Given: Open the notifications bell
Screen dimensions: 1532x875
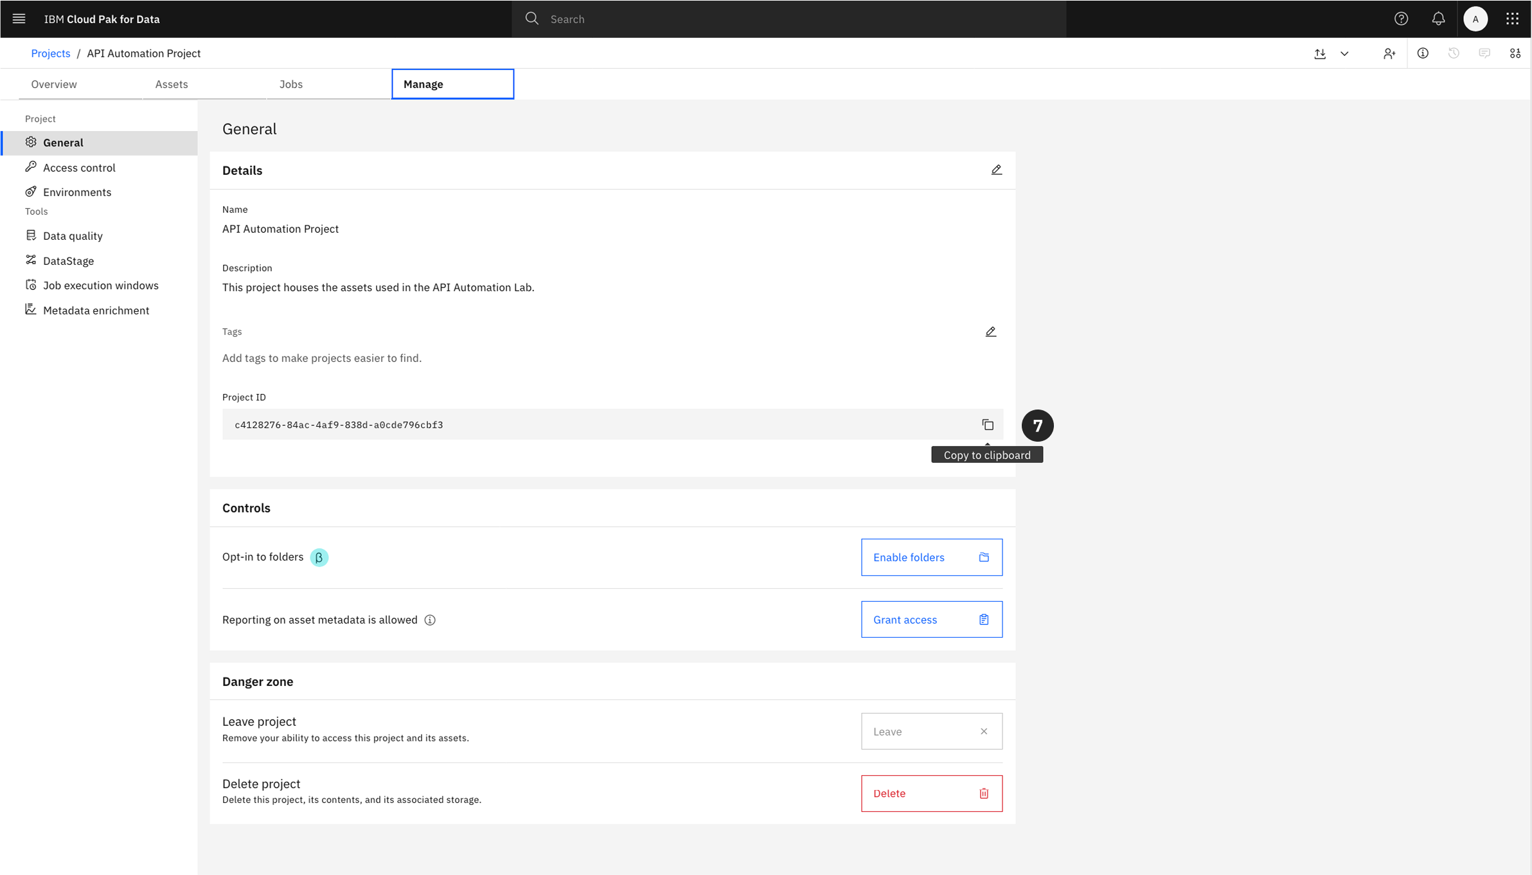Looking at the screenshot, I should click(1438, 19).
